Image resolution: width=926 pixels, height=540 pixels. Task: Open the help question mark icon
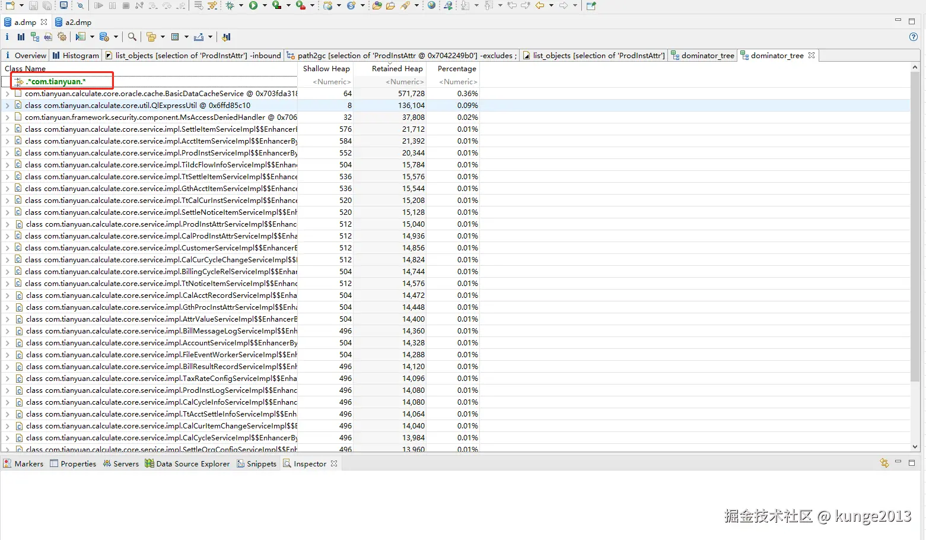(x=914, y=37)
